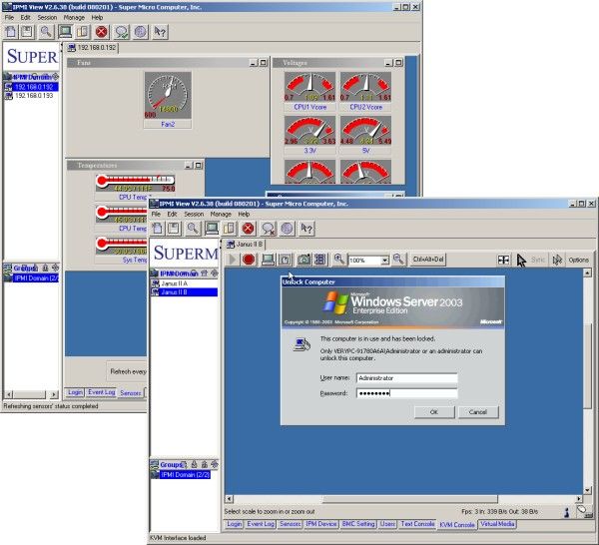
Task: Click the CPU2 Vcore gauge label
Action: pos(366,108)
